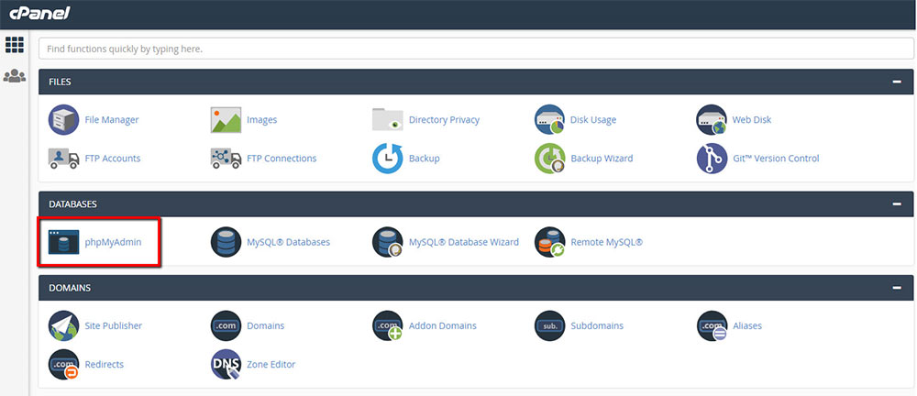
Task: Open the MySQL Database Wizard link
Action: pyautogui.click(x=464, y=242)
